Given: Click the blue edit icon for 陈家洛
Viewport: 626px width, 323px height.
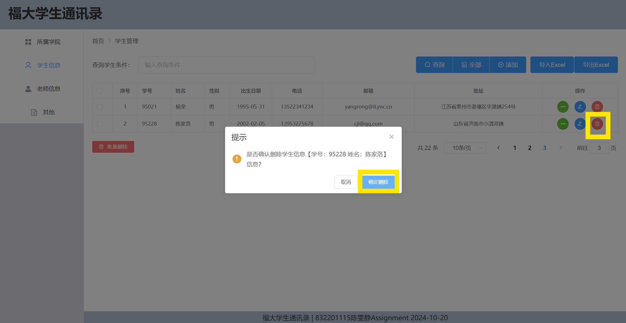Looking at the screenshot, I should coord(580,124).
